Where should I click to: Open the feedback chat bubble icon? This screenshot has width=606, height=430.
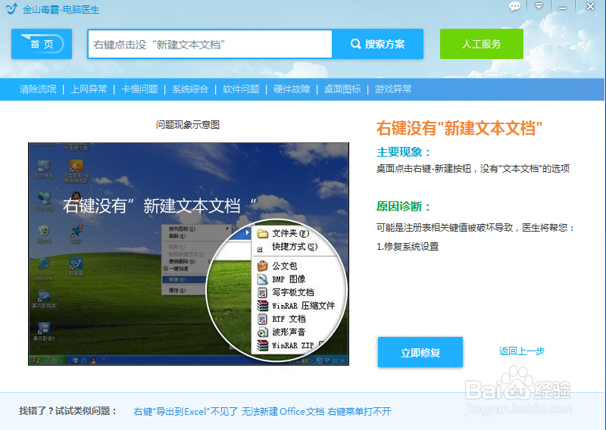point(514,7)
